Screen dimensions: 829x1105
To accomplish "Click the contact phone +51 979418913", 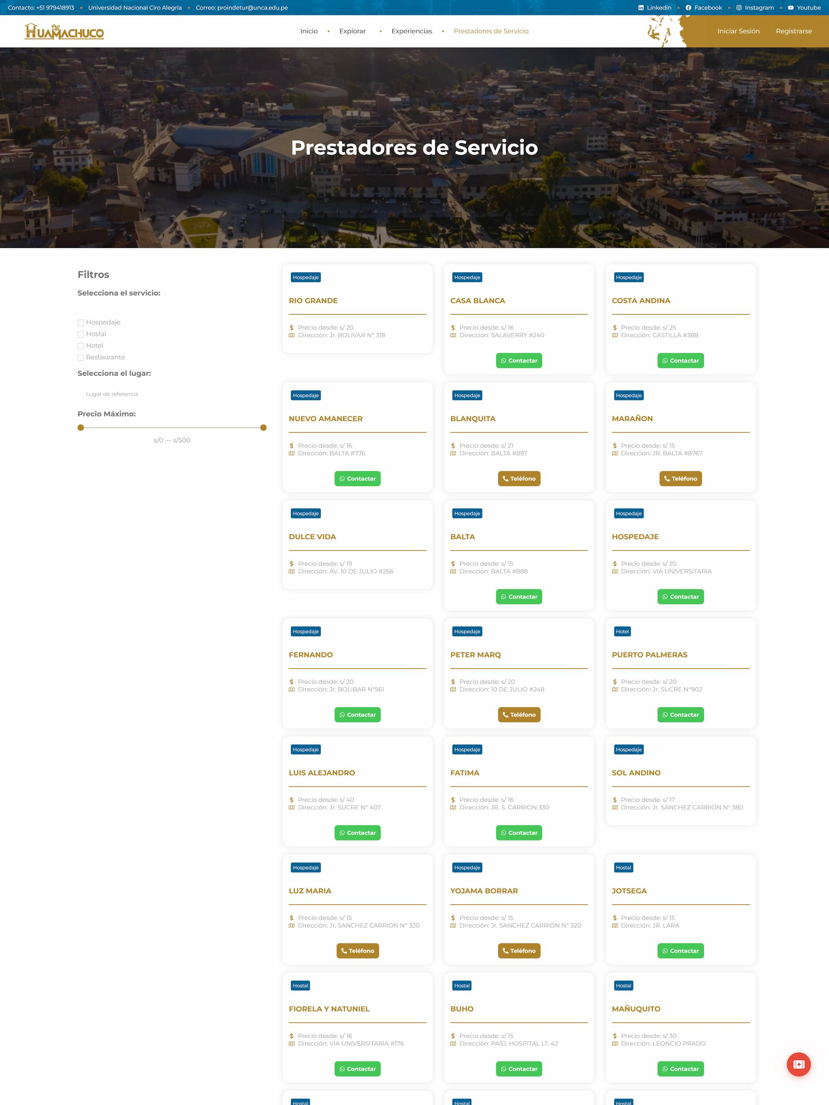I will tap(41, 8).
